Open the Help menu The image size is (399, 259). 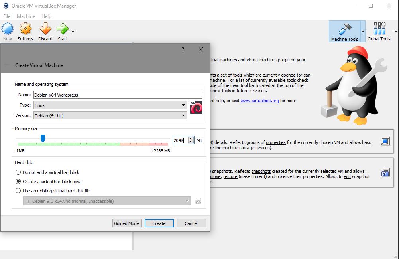coord(46,16)
